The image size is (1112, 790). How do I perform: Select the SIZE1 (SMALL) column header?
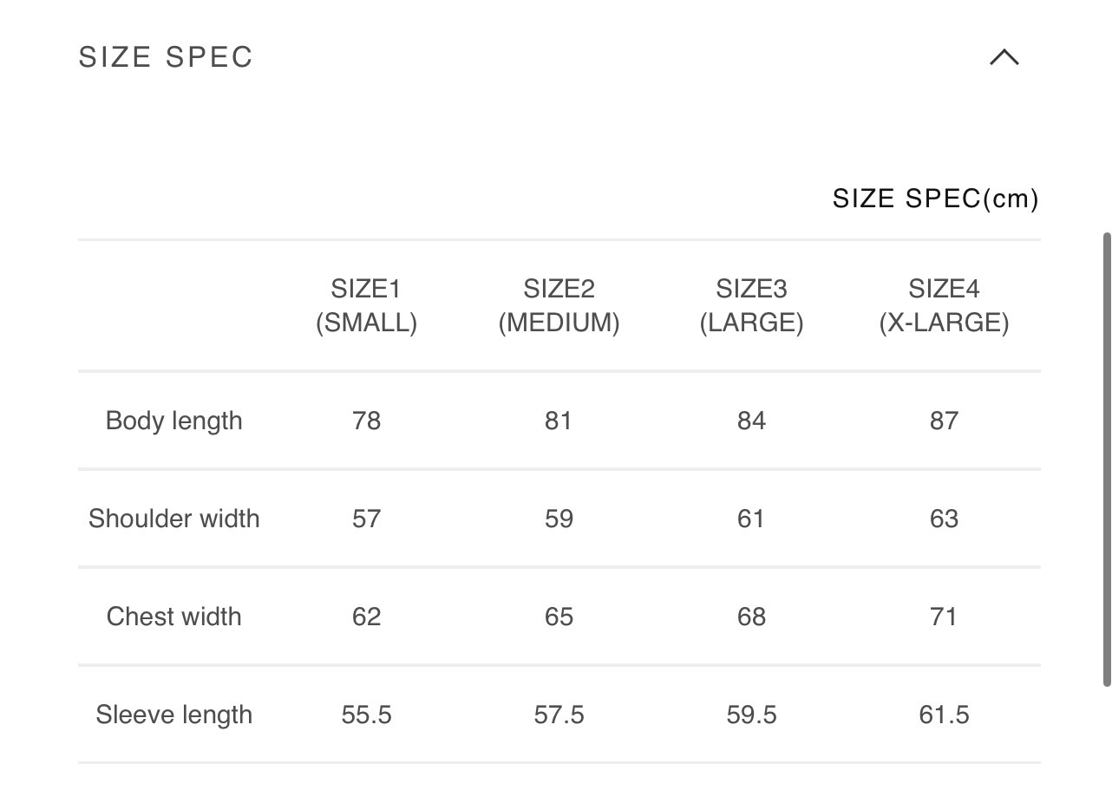pyautogui.click(x=366, y=305)
